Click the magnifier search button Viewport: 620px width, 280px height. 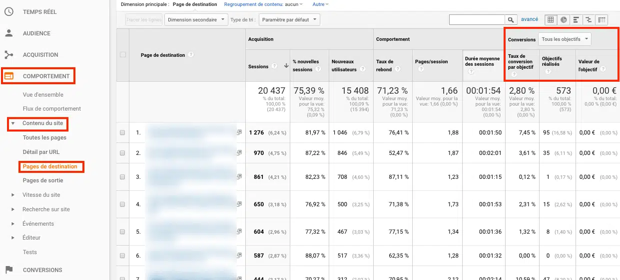(x=511, y=20)
